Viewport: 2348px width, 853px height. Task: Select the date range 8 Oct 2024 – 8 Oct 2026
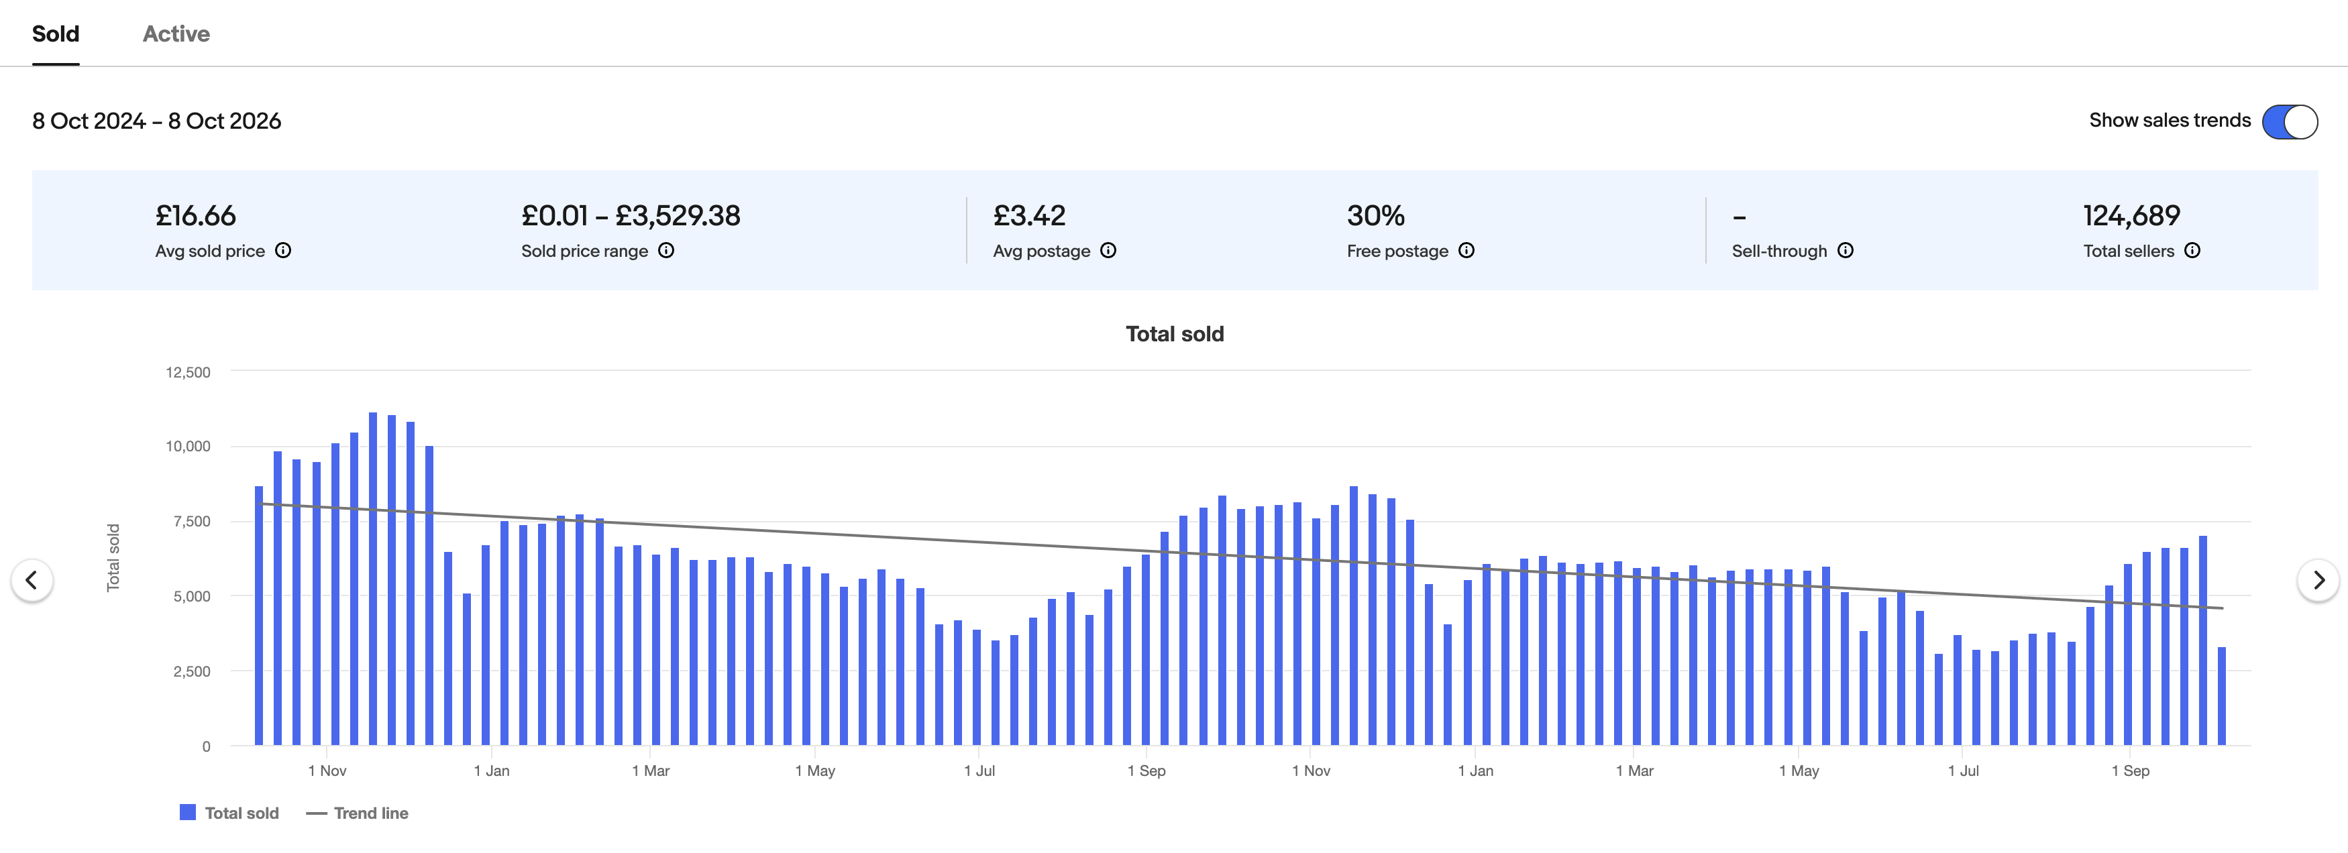tap(157, 121)
